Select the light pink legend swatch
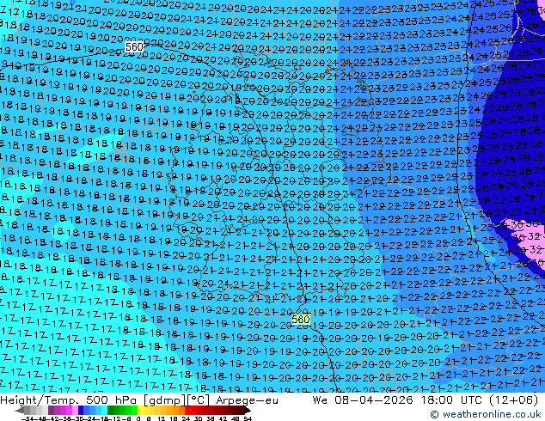 click(75, 410)
